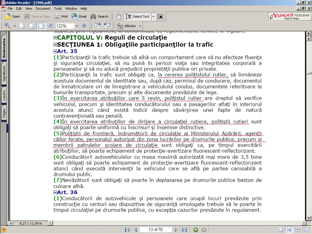Switch to Fit Page view
The width and height of the screenshot is (312, 234).
[32, 26]
